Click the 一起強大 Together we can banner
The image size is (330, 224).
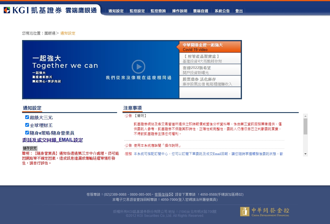pos(101,70)
